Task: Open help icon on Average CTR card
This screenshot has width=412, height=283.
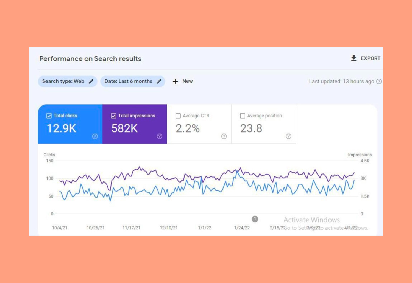Action: 224,136
